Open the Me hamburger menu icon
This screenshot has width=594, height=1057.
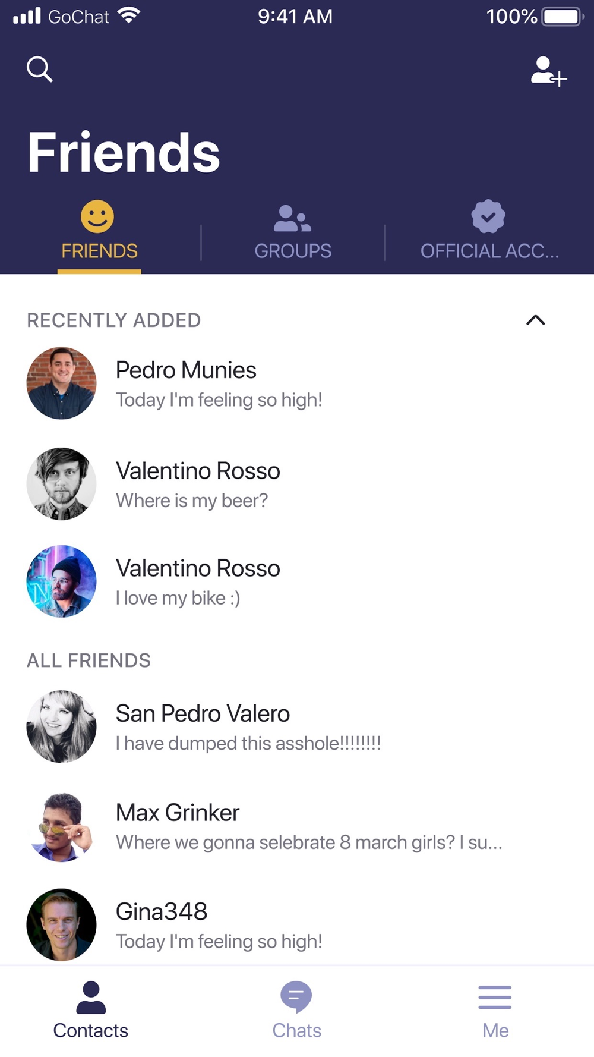(495, 997)
